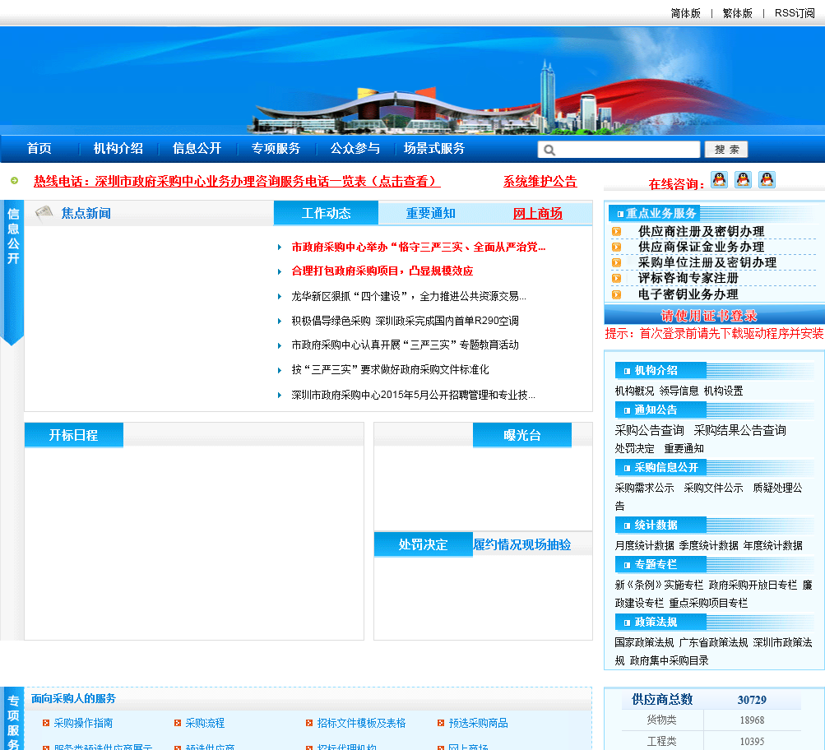
Task: Open 信息公开 navigation menu item
Action: click(197, 148)
